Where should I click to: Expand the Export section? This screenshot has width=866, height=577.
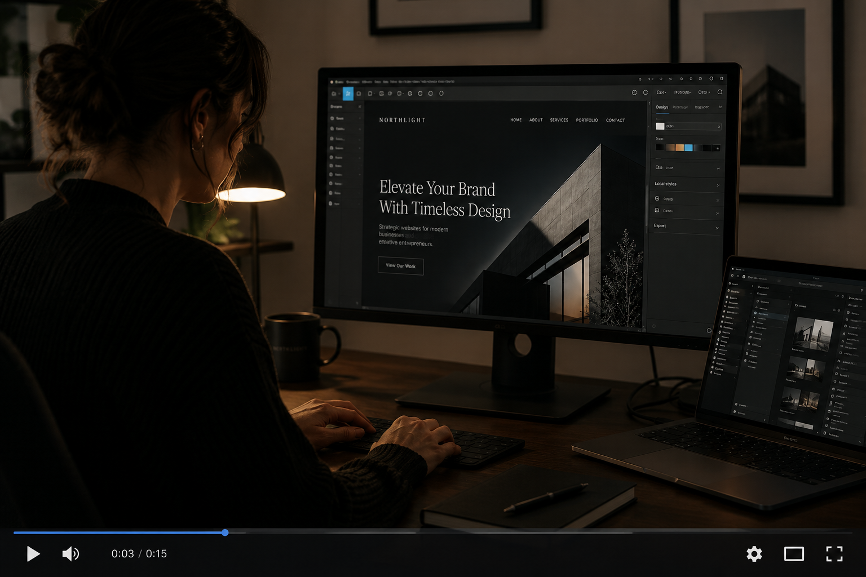pyautogui.click(x=686, y=226)
